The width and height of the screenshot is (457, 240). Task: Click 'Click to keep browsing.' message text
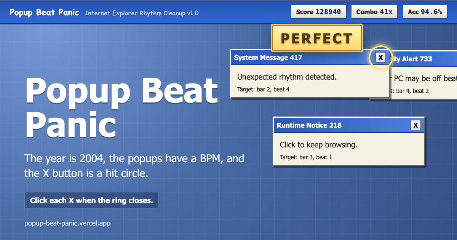click(319, 145)
